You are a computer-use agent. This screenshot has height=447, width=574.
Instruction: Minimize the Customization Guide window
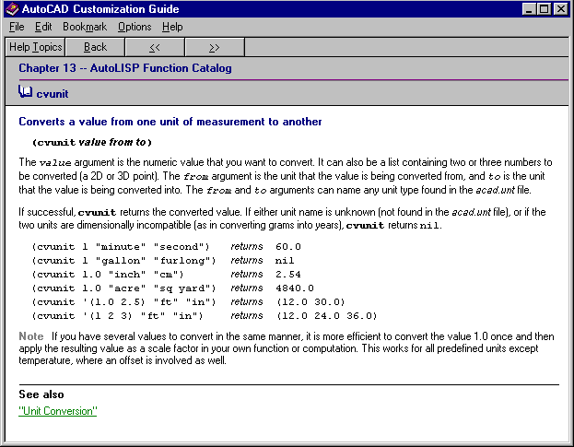530,9
